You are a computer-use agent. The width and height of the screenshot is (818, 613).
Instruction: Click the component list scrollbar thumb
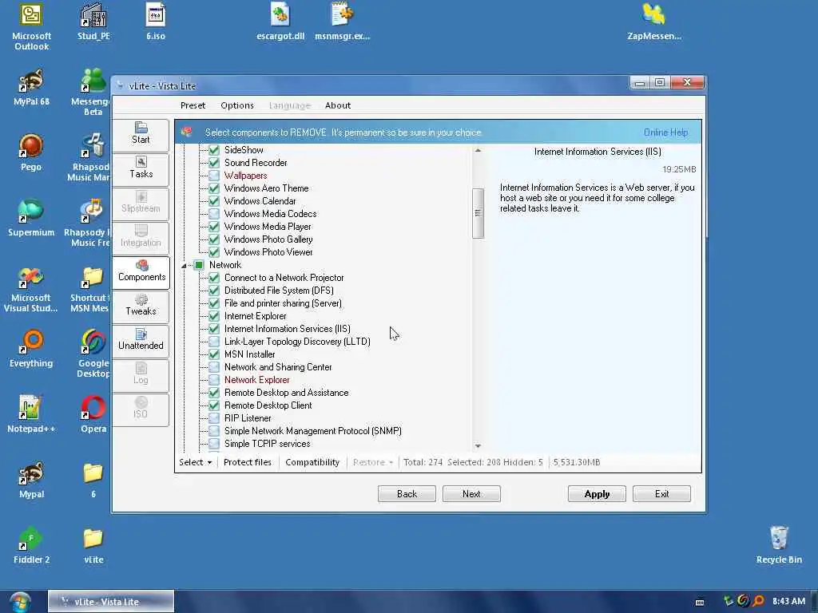tap(478, 212)
